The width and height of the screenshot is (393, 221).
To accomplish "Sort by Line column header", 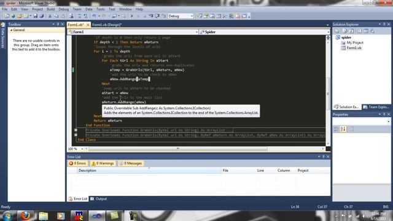I will [266, 171].
